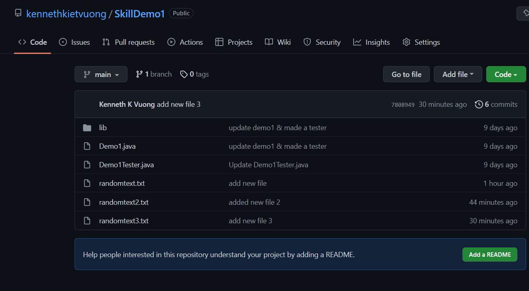
Task: Click the file icon beside randomtext2.txt
Action: coord(87,202)
